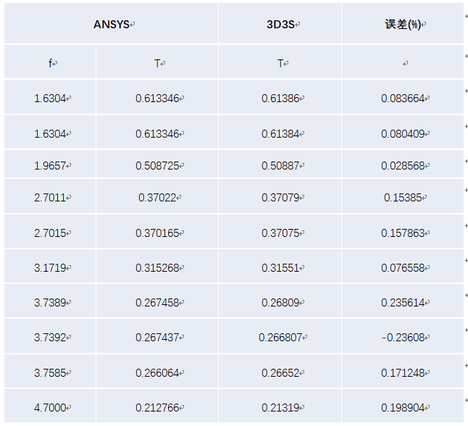Select the negative error cell -0.23608
Screen dimensions: 468x426
[x=403, y=336]
